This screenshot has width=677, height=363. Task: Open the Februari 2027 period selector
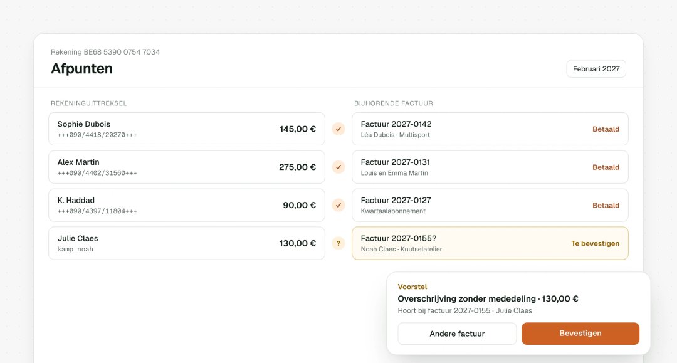pos(596,68)
